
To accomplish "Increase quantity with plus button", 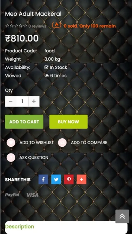I will point(34,101).
